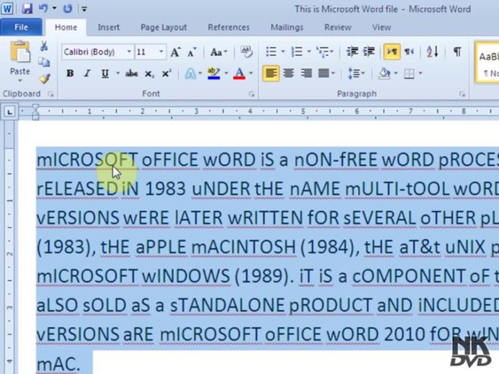The width and height of the screenshot is (499, 374).
Task: Click Align Text Left icon
Action: point(271,73)
